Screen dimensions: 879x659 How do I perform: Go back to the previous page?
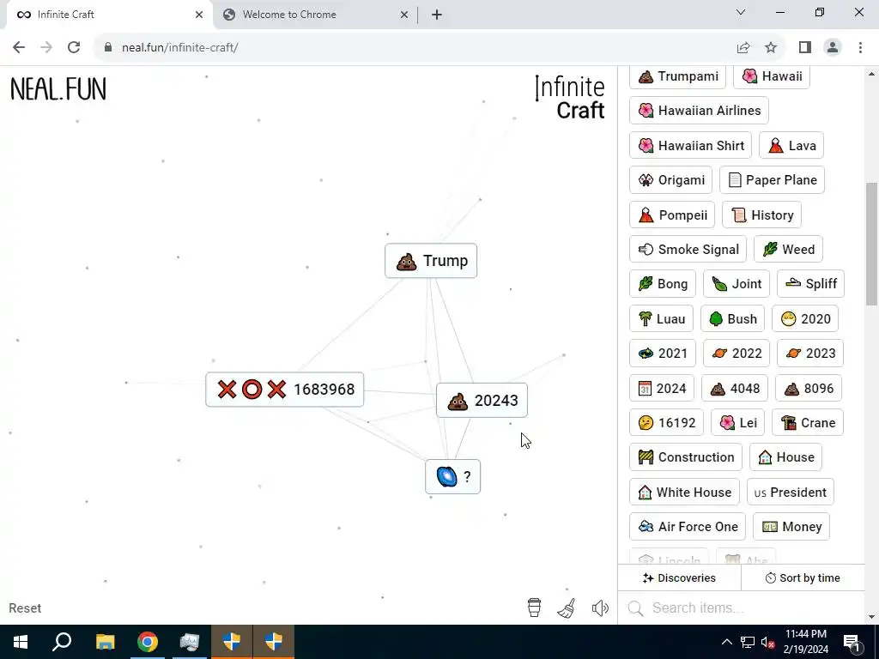click(19, 48)
